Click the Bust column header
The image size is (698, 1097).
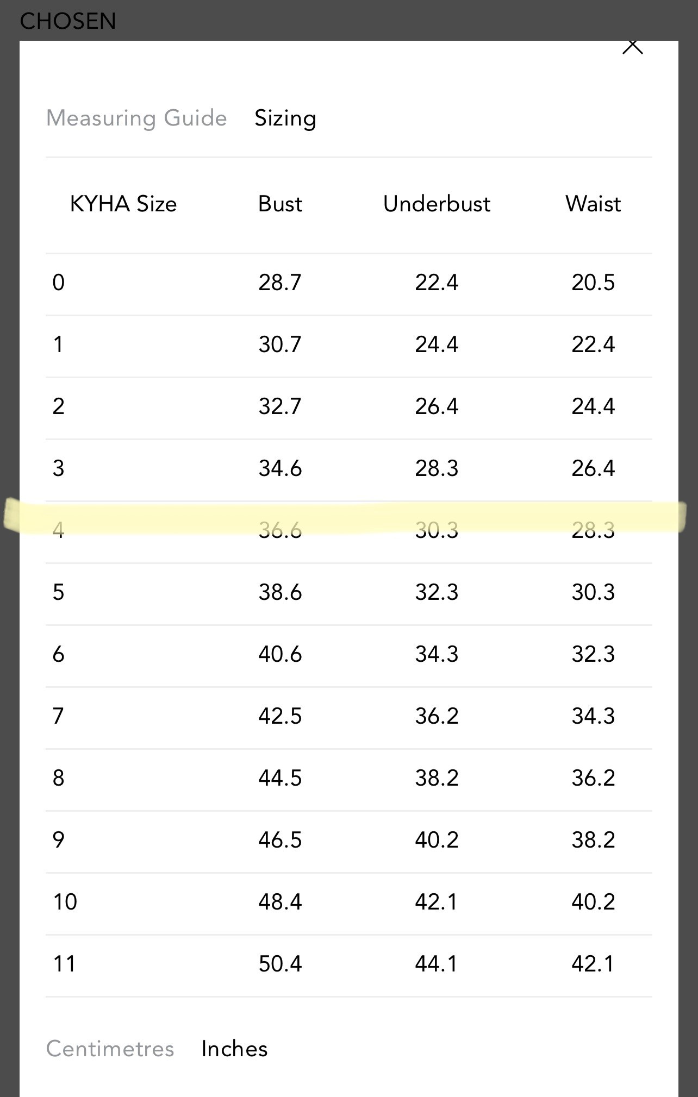280,204
